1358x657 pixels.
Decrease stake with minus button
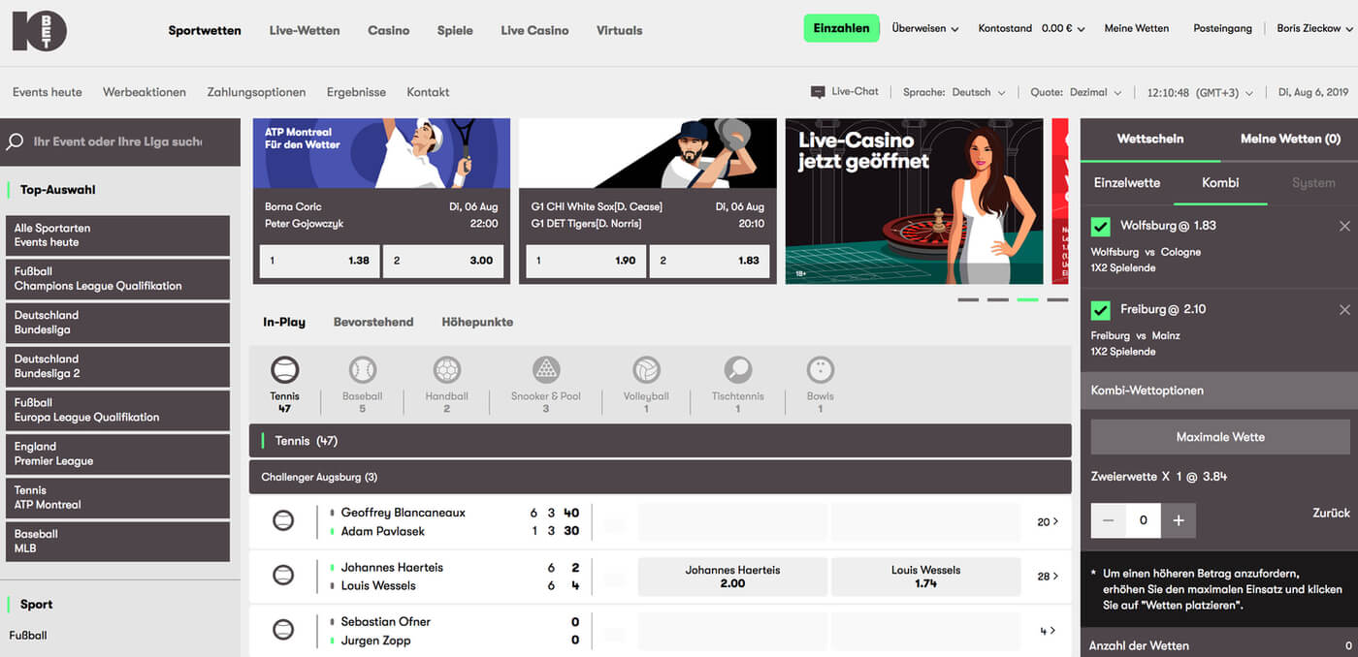pyautogui.click(x=1109, y=520)
